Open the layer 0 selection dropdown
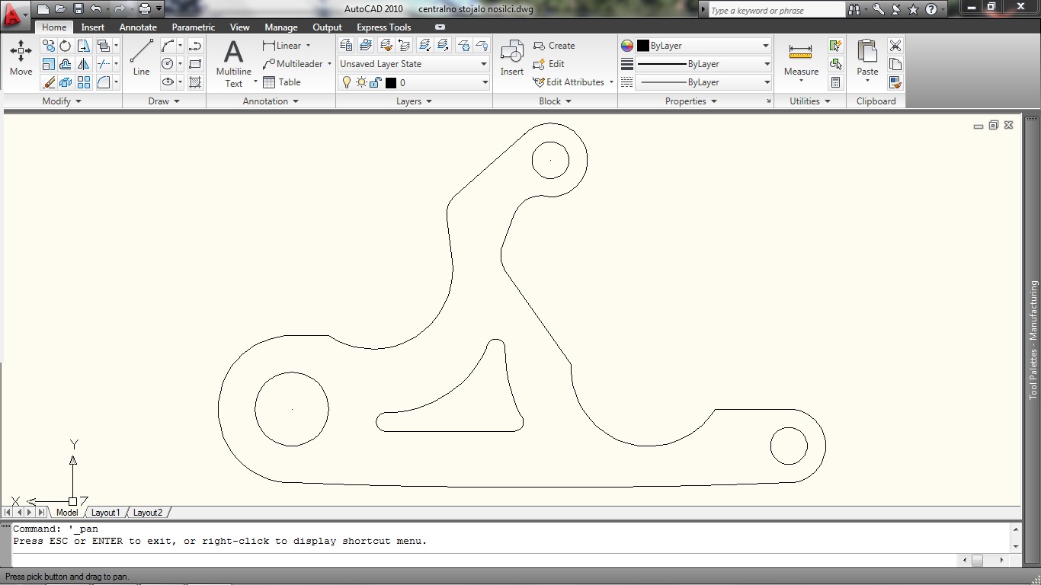Image resolution: width=1041 pixels, height=585 pixels. pyautogui.click(x=484, y=82)
